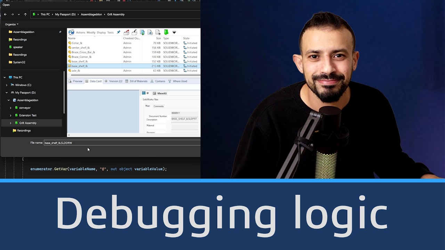Click the green vault icon at address bar start
The height and width of the screenshot is (250, 445).
pyautogui.click(x=34, y=14)
